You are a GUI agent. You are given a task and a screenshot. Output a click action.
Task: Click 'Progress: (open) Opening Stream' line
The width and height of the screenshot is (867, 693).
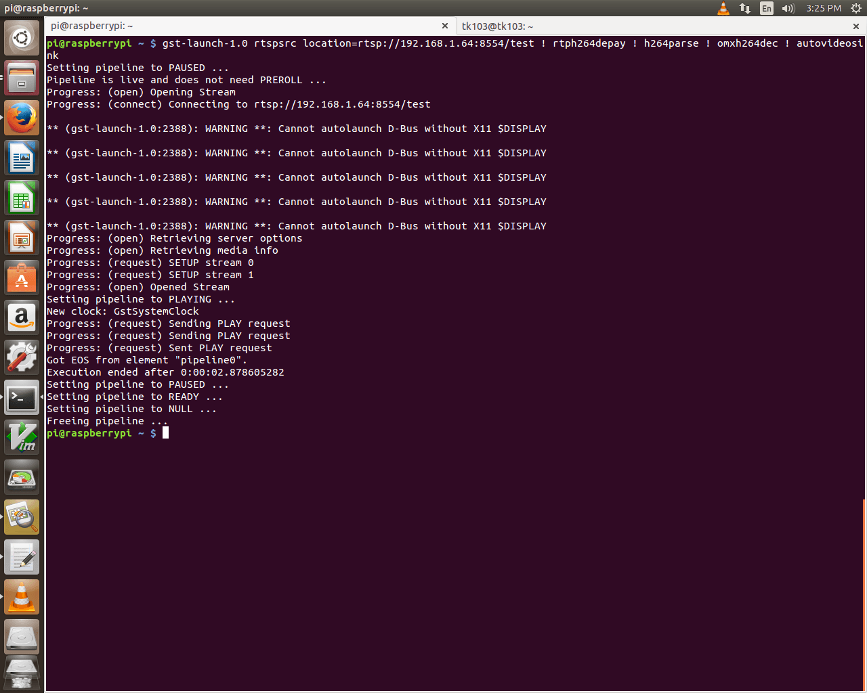click(141, 92)
